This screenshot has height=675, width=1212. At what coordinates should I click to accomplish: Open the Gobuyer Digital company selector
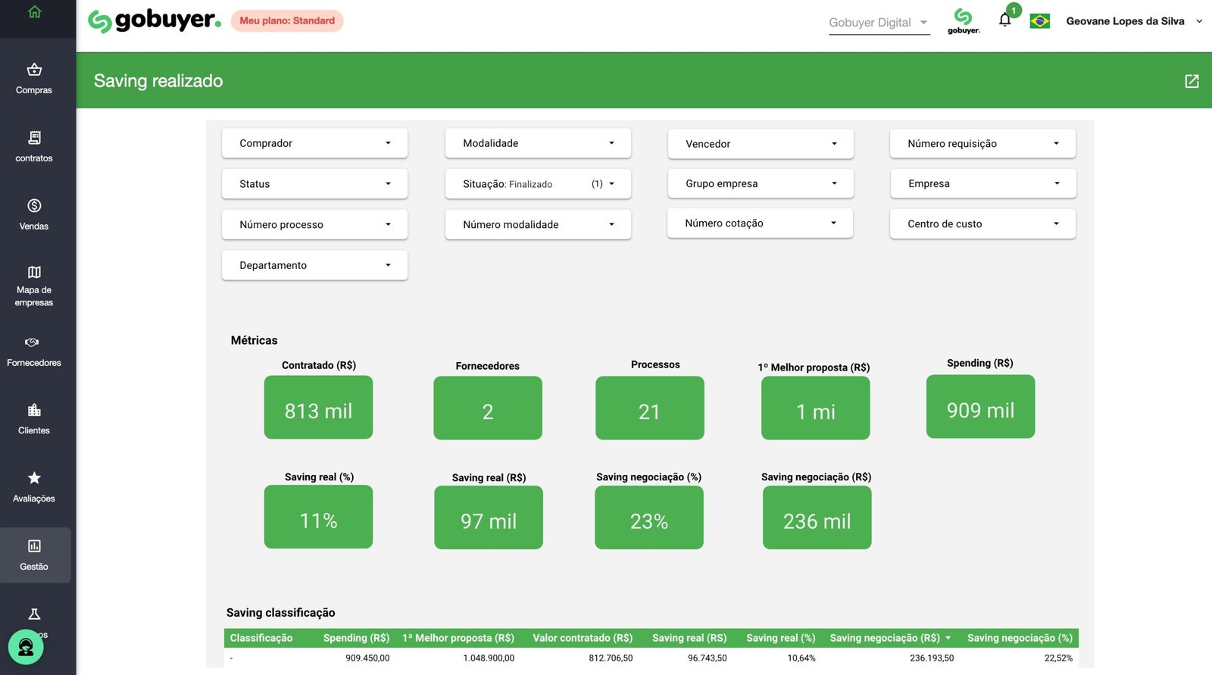[x=879, y=23]
